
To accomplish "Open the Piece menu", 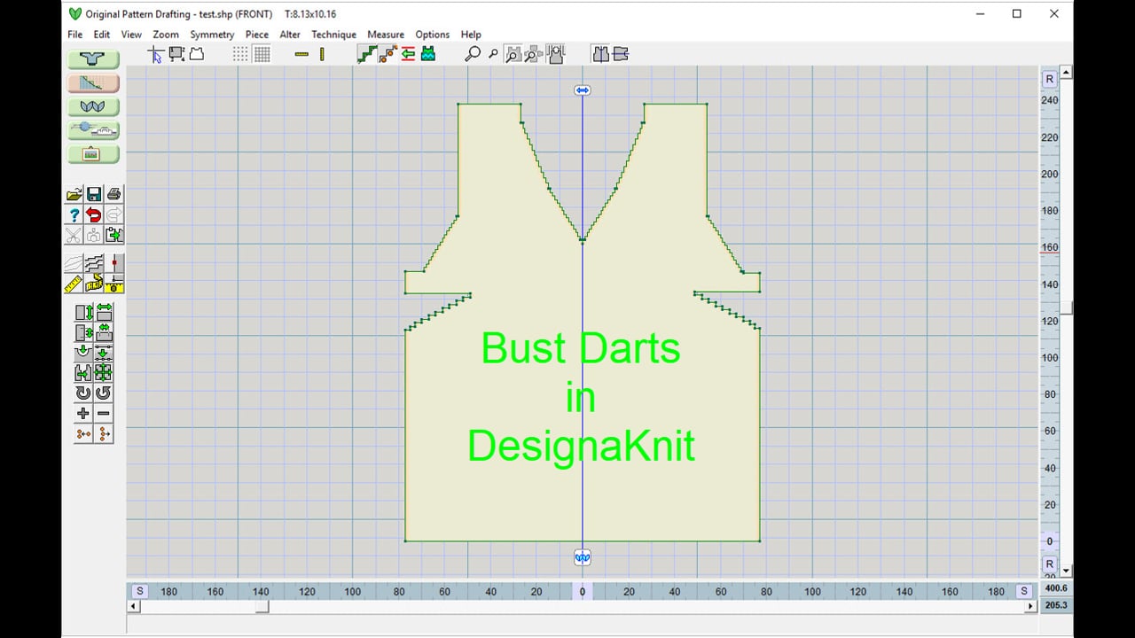I will coord(257,35).
